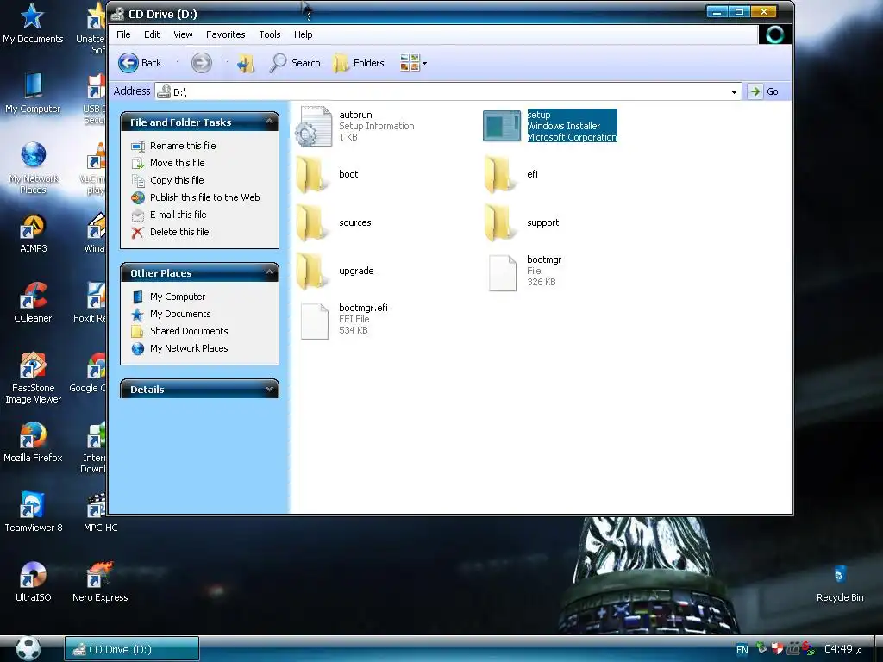The image size is (883, 662).
Task: Click the red shield tray icon
Action: click(x=777, y=648)
